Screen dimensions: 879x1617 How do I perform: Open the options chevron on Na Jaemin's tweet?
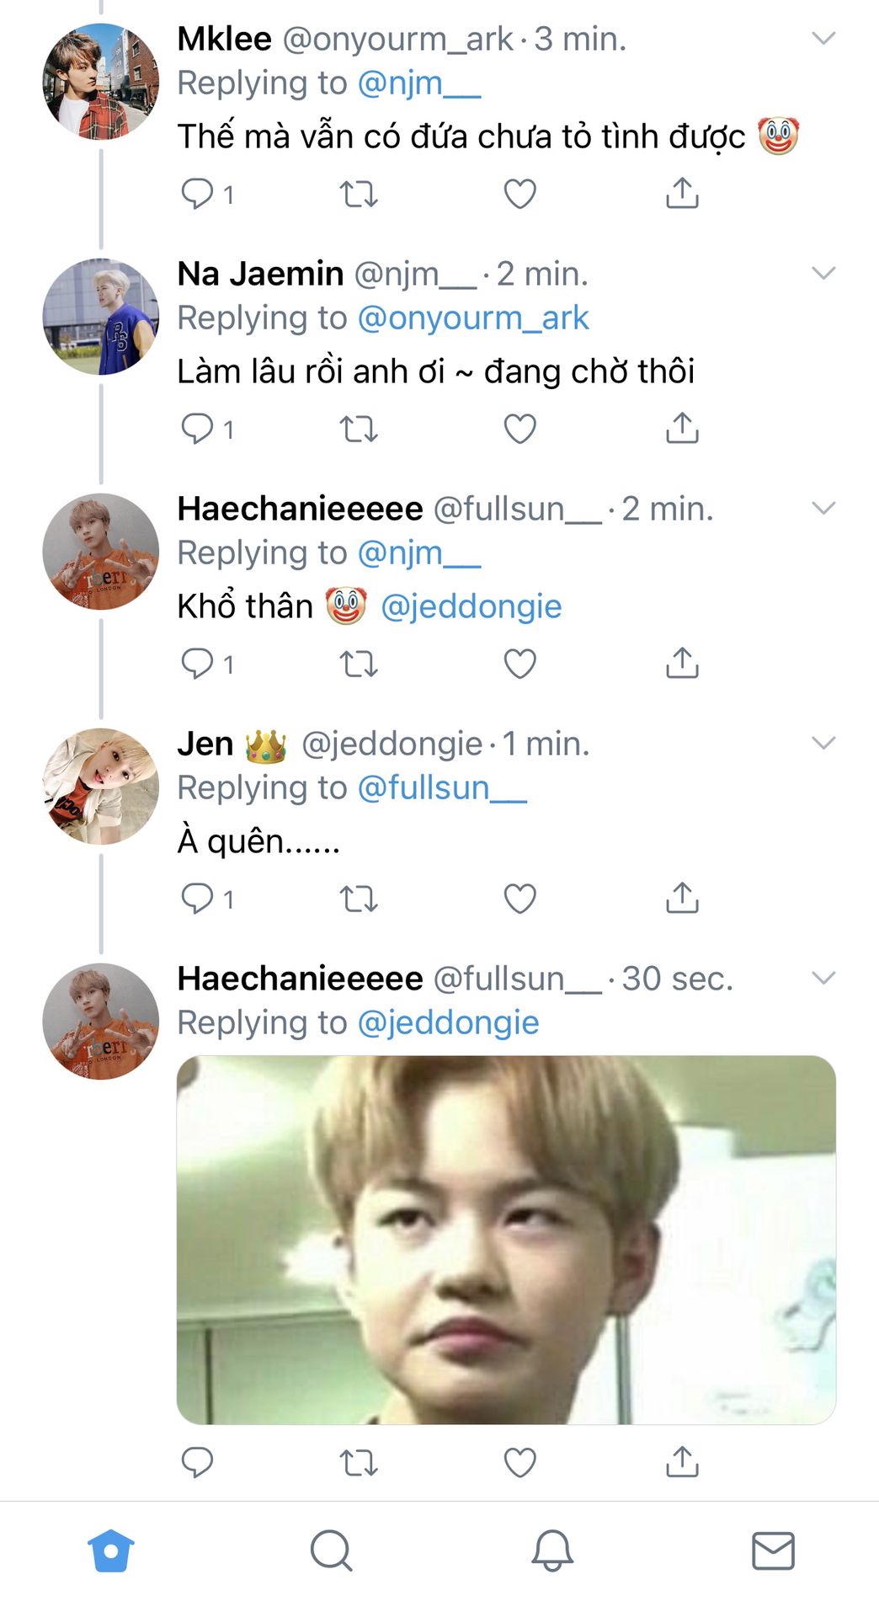823,273
